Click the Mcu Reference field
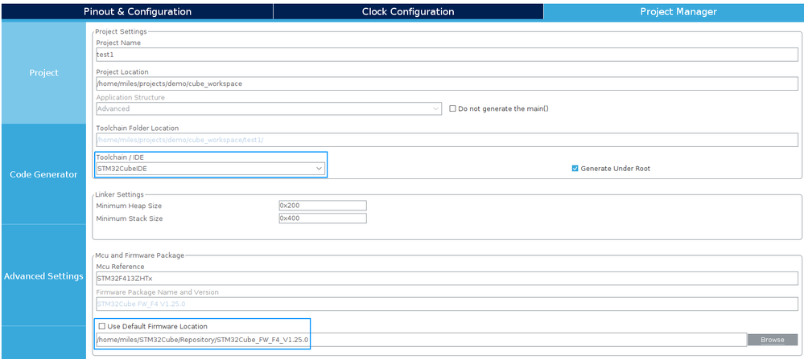 tap(447, 278)
